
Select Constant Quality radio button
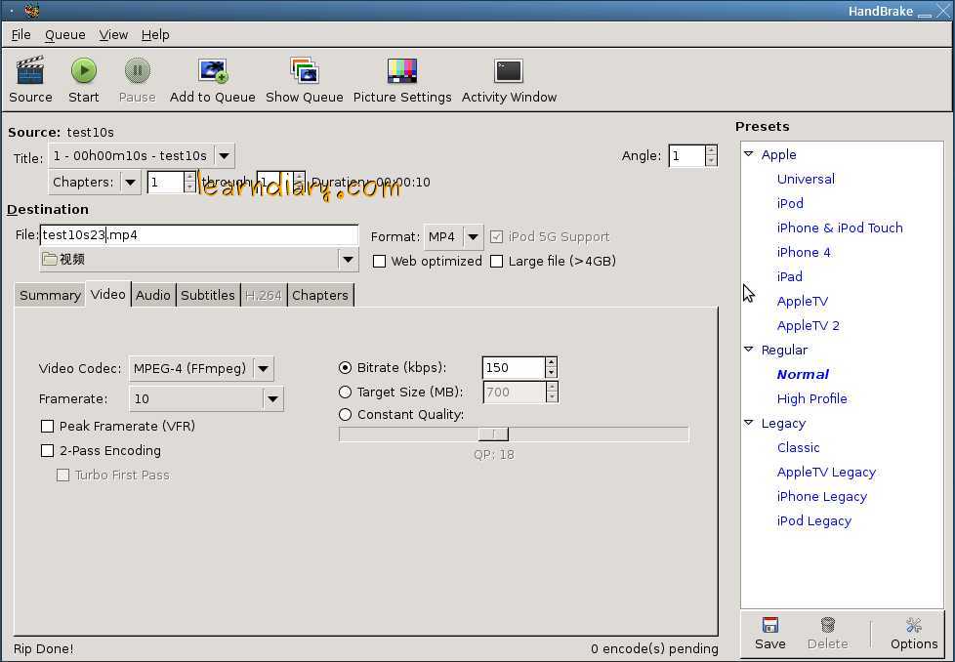tap(346, 415)
